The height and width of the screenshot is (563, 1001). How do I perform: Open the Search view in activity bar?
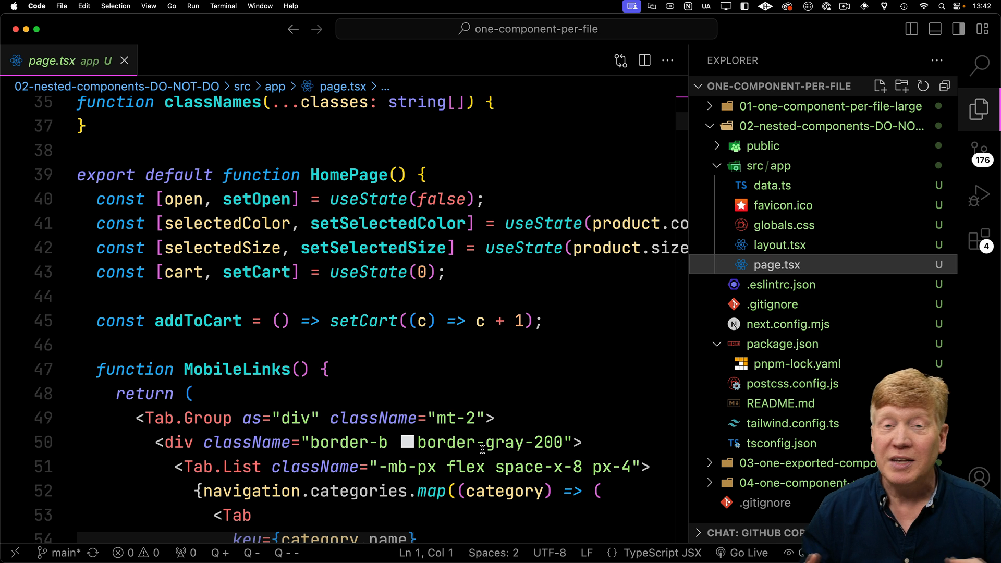click(x=979, y=66)
